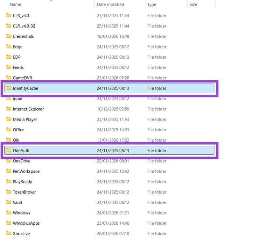This screenshot has height=246, width=280.
Task: Toggle sort direction arrow above Name
Action: (x=51, y=1)
